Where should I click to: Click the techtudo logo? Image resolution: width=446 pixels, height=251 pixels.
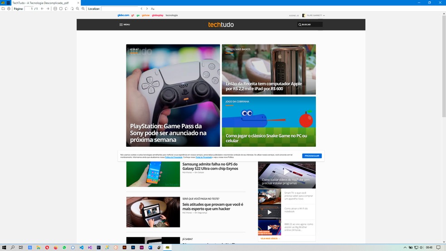point(221,25)
